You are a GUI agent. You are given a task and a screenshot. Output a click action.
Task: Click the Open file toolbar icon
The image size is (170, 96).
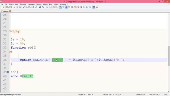[x=6, y=7]
